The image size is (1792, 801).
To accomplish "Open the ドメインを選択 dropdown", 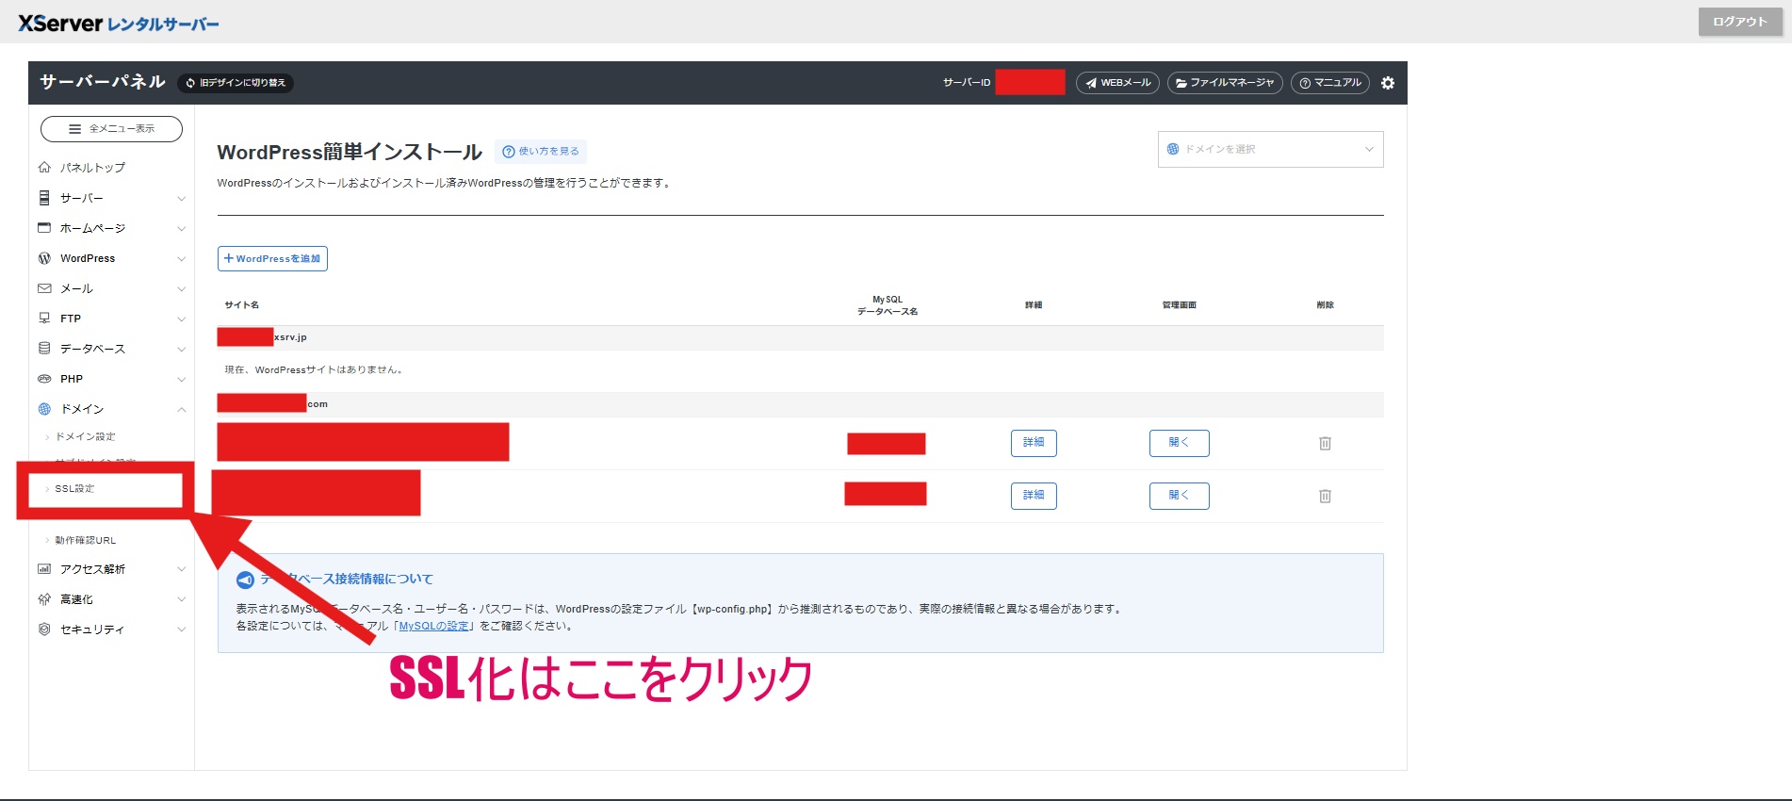I will pyautogui.click(x=1270, y=150).
